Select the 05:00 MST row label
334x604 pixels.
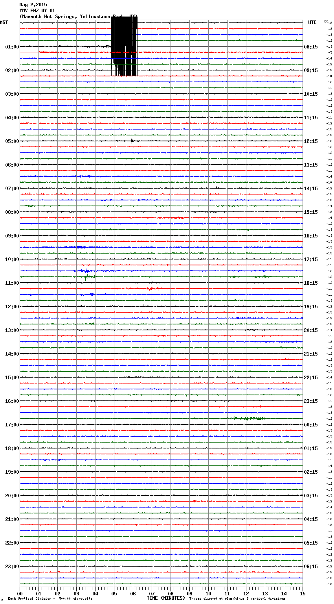coord(12,141)
